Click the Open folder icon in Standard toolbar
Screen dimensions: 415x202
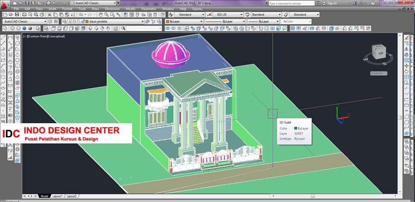pos(11,15)
